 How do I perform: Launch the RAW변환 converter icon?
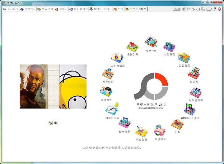pos(124,123)
